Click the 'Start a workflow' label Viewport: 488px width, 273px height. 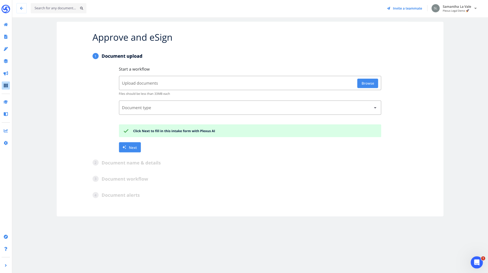(134, 69)
